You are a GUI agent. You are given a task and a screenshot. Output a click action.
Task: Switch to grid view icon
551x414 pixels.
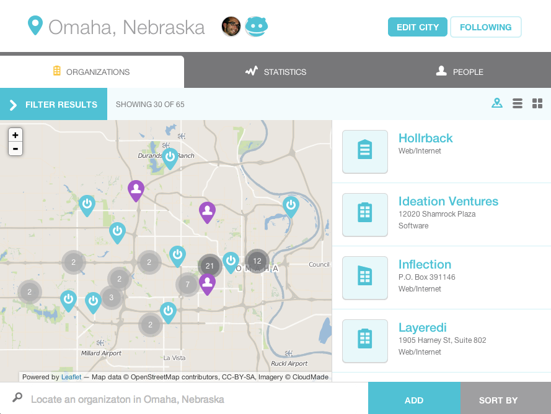[x=537, y=103]
